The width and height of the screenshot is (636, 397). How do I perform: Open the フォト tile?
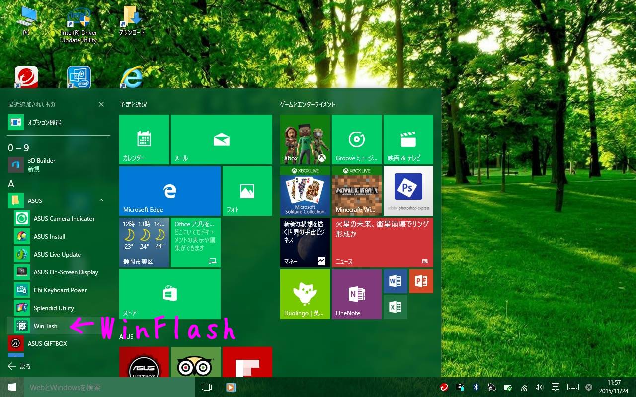coord(247,191)
